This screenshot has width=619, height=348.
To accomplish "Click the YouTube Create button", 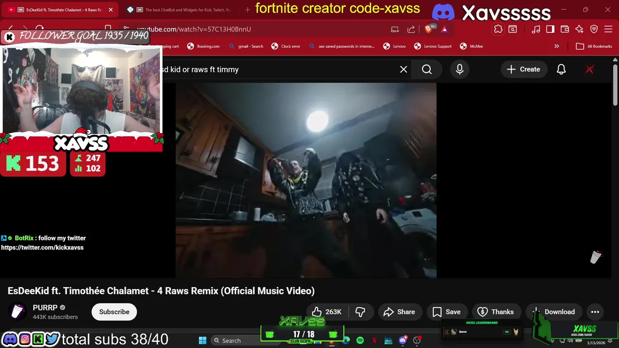I will pyautogui.click(x=523, y=70).
